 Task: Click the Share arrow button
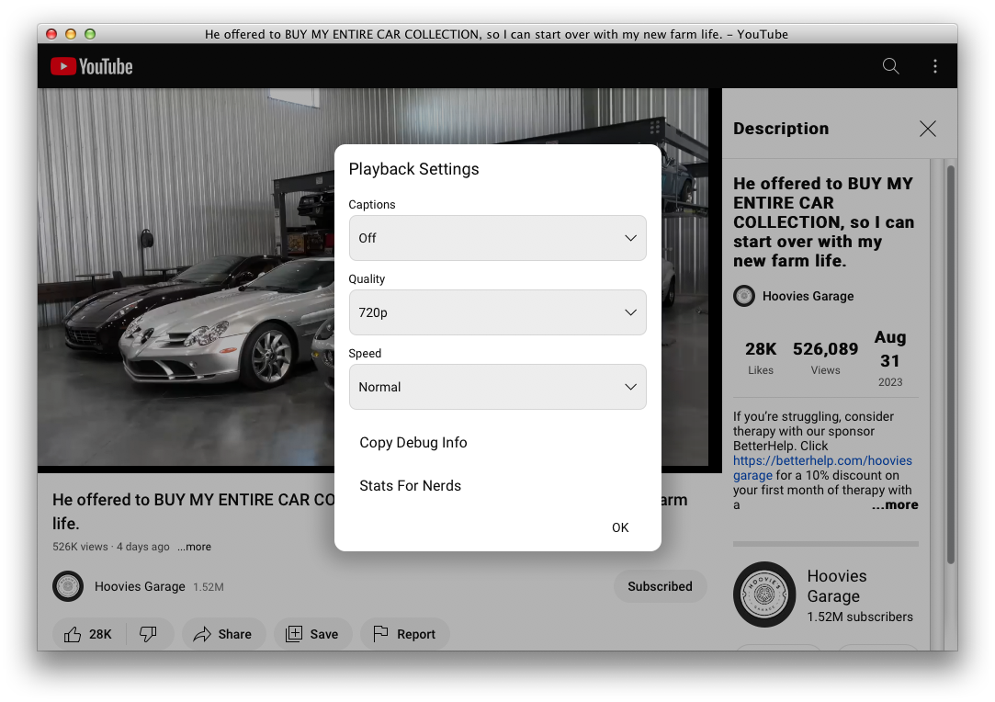[x=223, y=634]
